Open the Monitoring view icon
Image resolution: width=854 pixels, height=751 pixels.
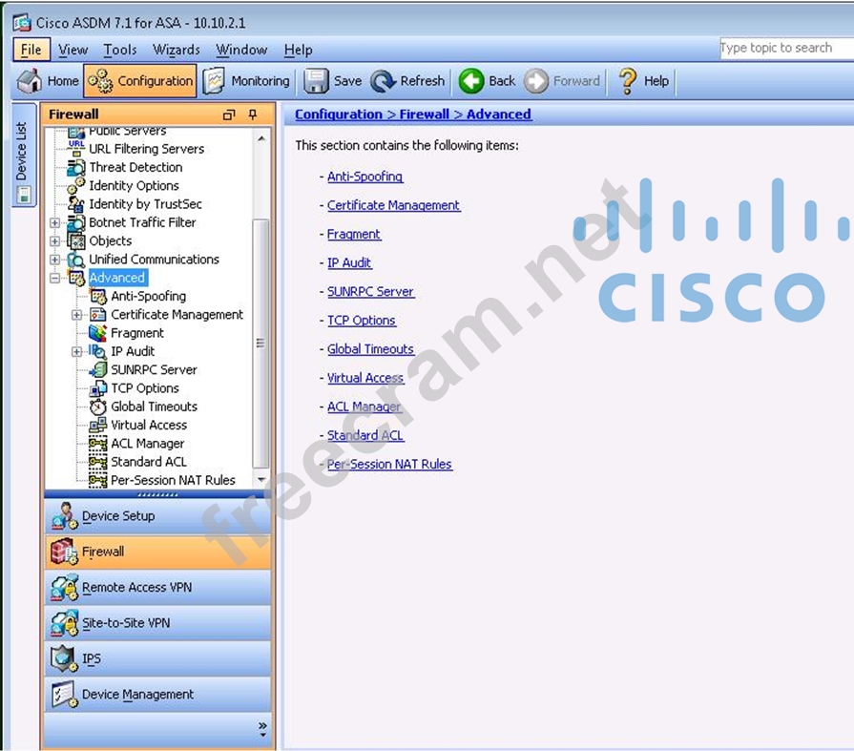[x=214, y=81]
